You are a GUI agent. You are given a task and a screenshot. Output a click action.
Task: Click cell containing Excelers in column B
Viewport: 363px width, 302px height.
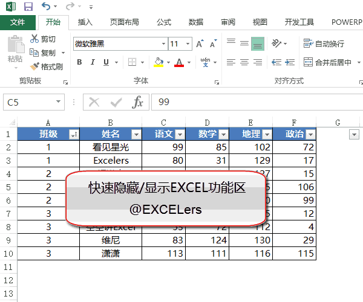tap(111, 161)
